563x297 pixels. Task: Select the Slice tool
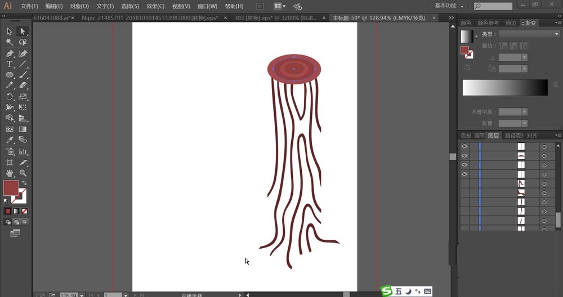tap(23, 163)
